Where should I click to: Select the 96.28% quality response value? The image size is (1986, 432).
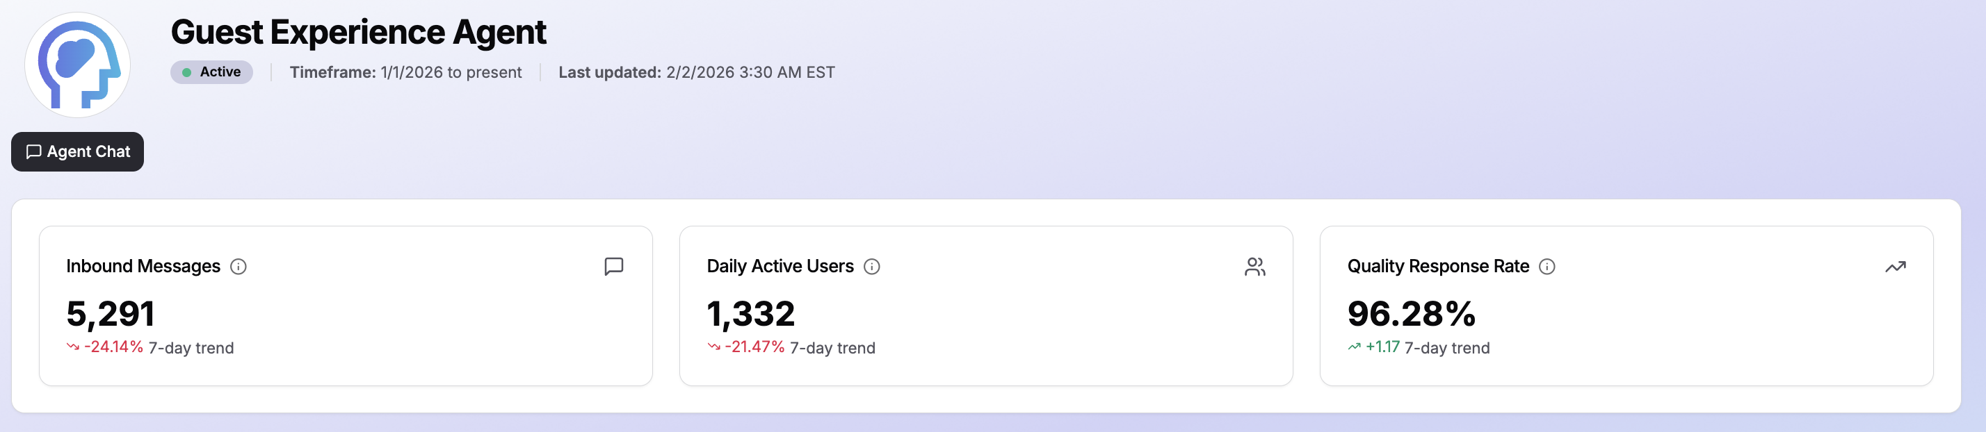1411,313
